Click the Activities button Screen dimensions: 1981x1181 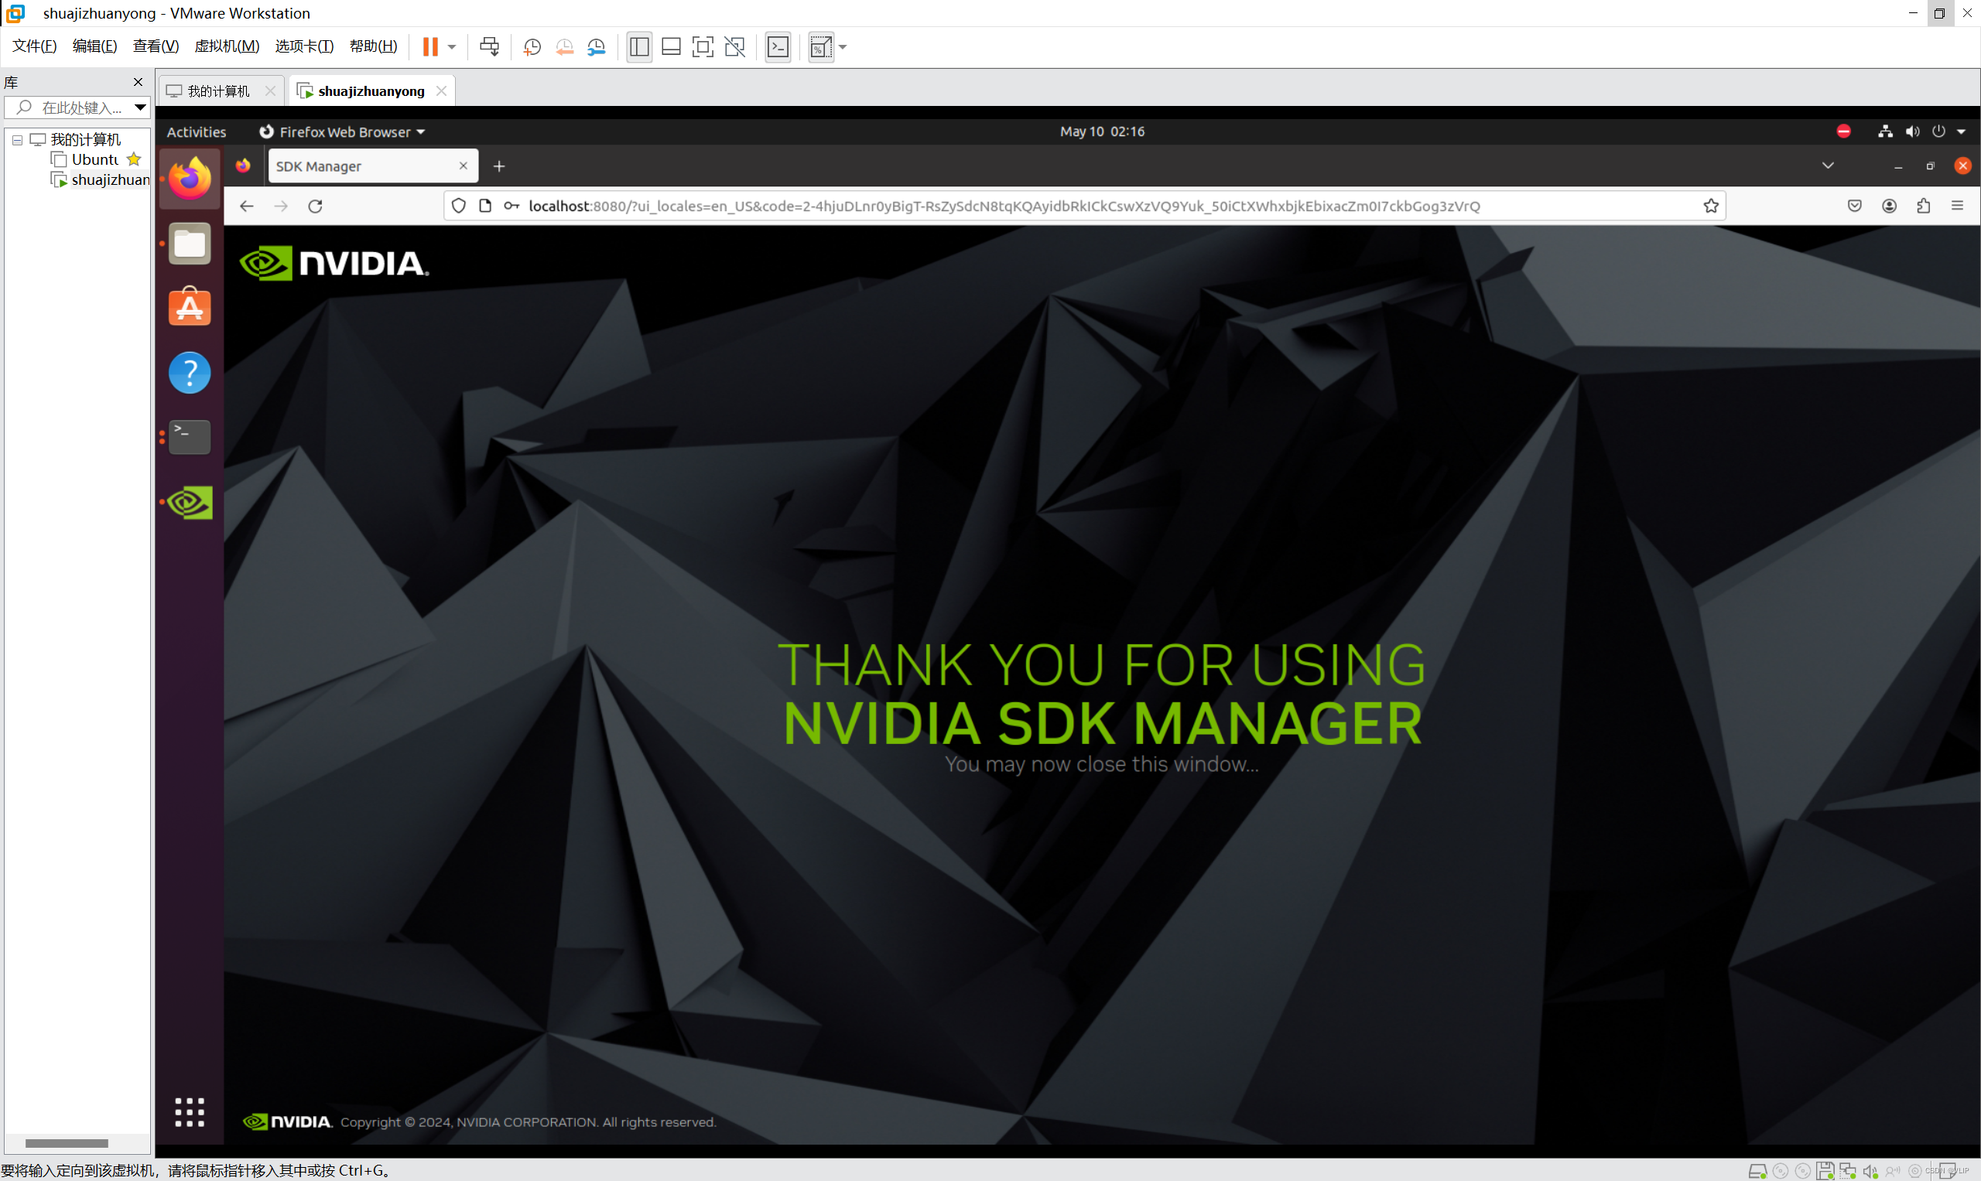click(x=196, y=132)
